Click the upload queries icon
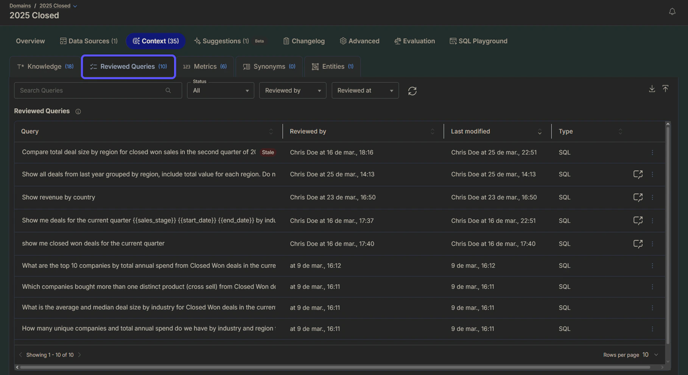The height and width of the screenshot is (375, 688). (665, 89)
